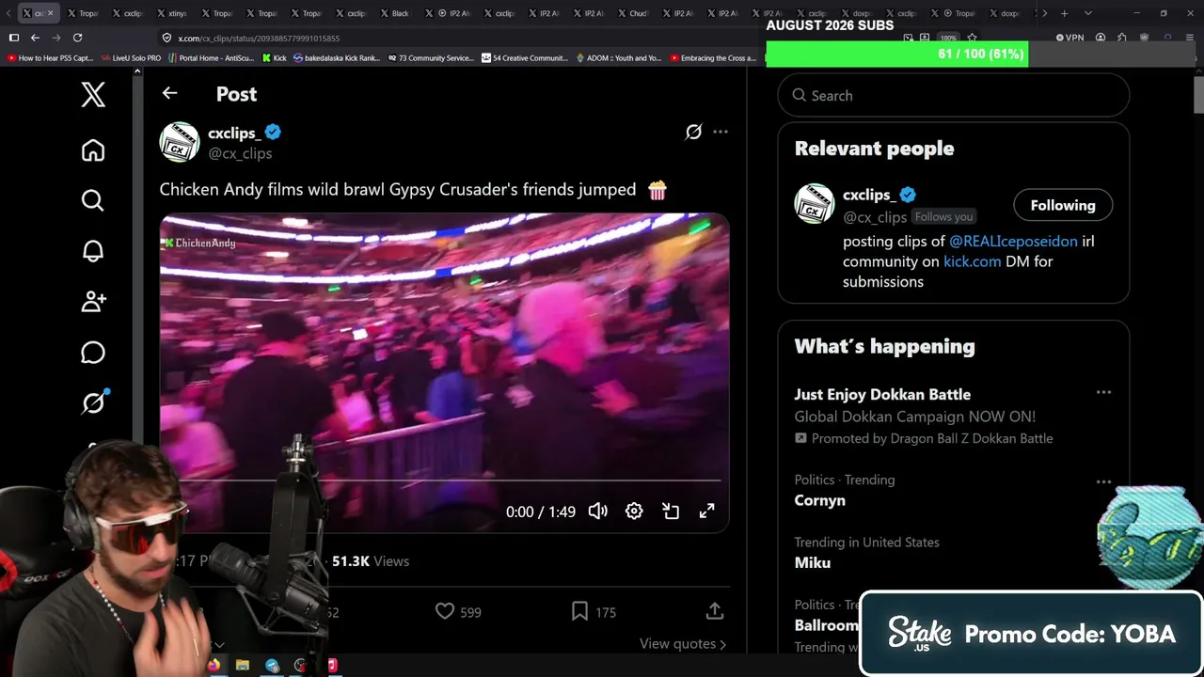Open video playback settings gear
This screenshot has width=1204, height=677.
[x=634, y=512]
